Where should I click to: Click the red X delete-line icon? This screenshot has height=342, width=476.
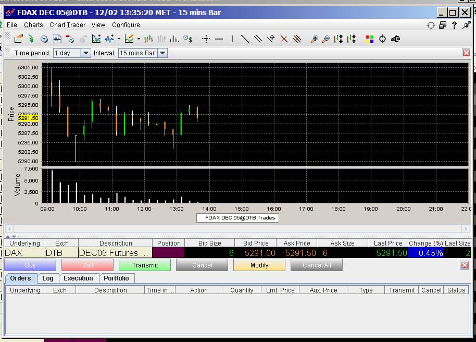point(284,39)
